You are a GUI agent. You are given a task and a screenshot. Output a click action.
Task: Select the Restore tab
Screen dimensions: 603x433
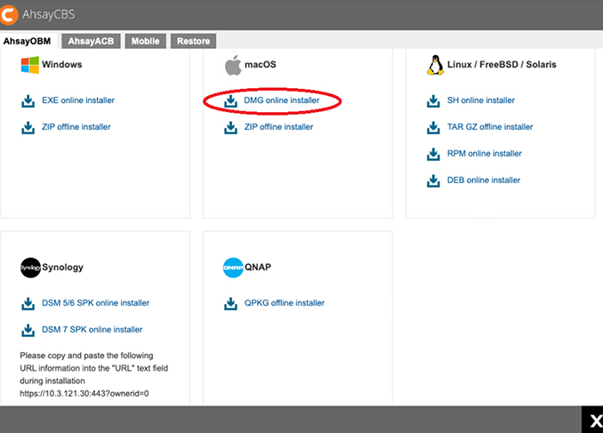click(x=193, y=41)
